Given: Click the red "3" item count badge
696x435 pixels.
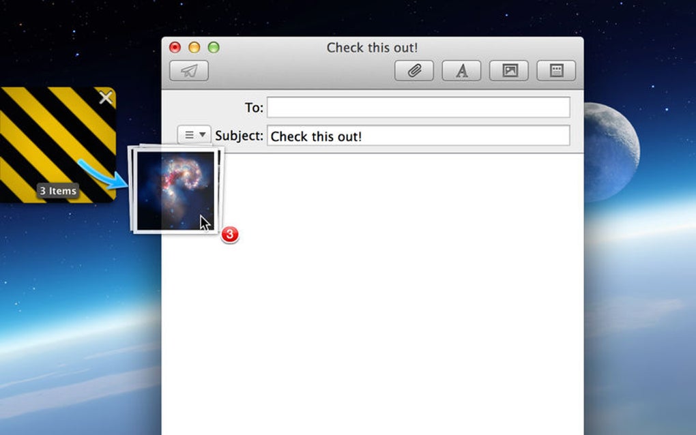Looking at the screenshot, I should click(229, 234).
